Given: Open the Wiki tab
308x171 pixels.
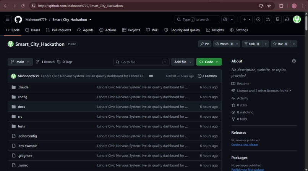Looking at the screenshot, I should [152, 30].
